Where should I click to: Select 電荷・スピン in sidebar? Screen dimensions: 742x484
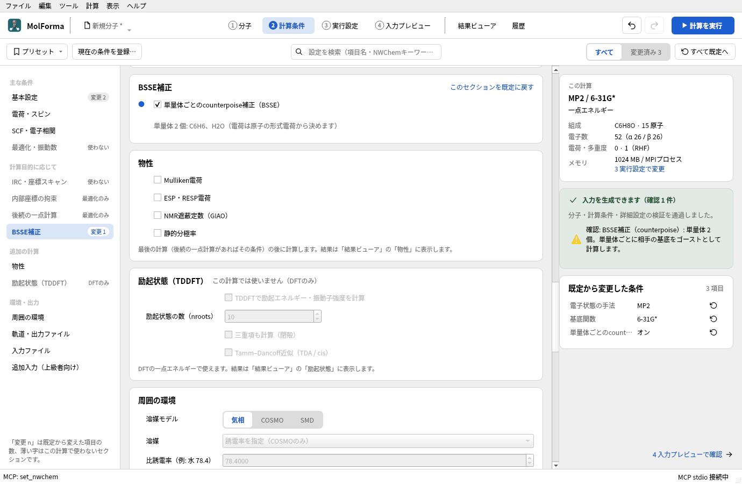[60, 114]
